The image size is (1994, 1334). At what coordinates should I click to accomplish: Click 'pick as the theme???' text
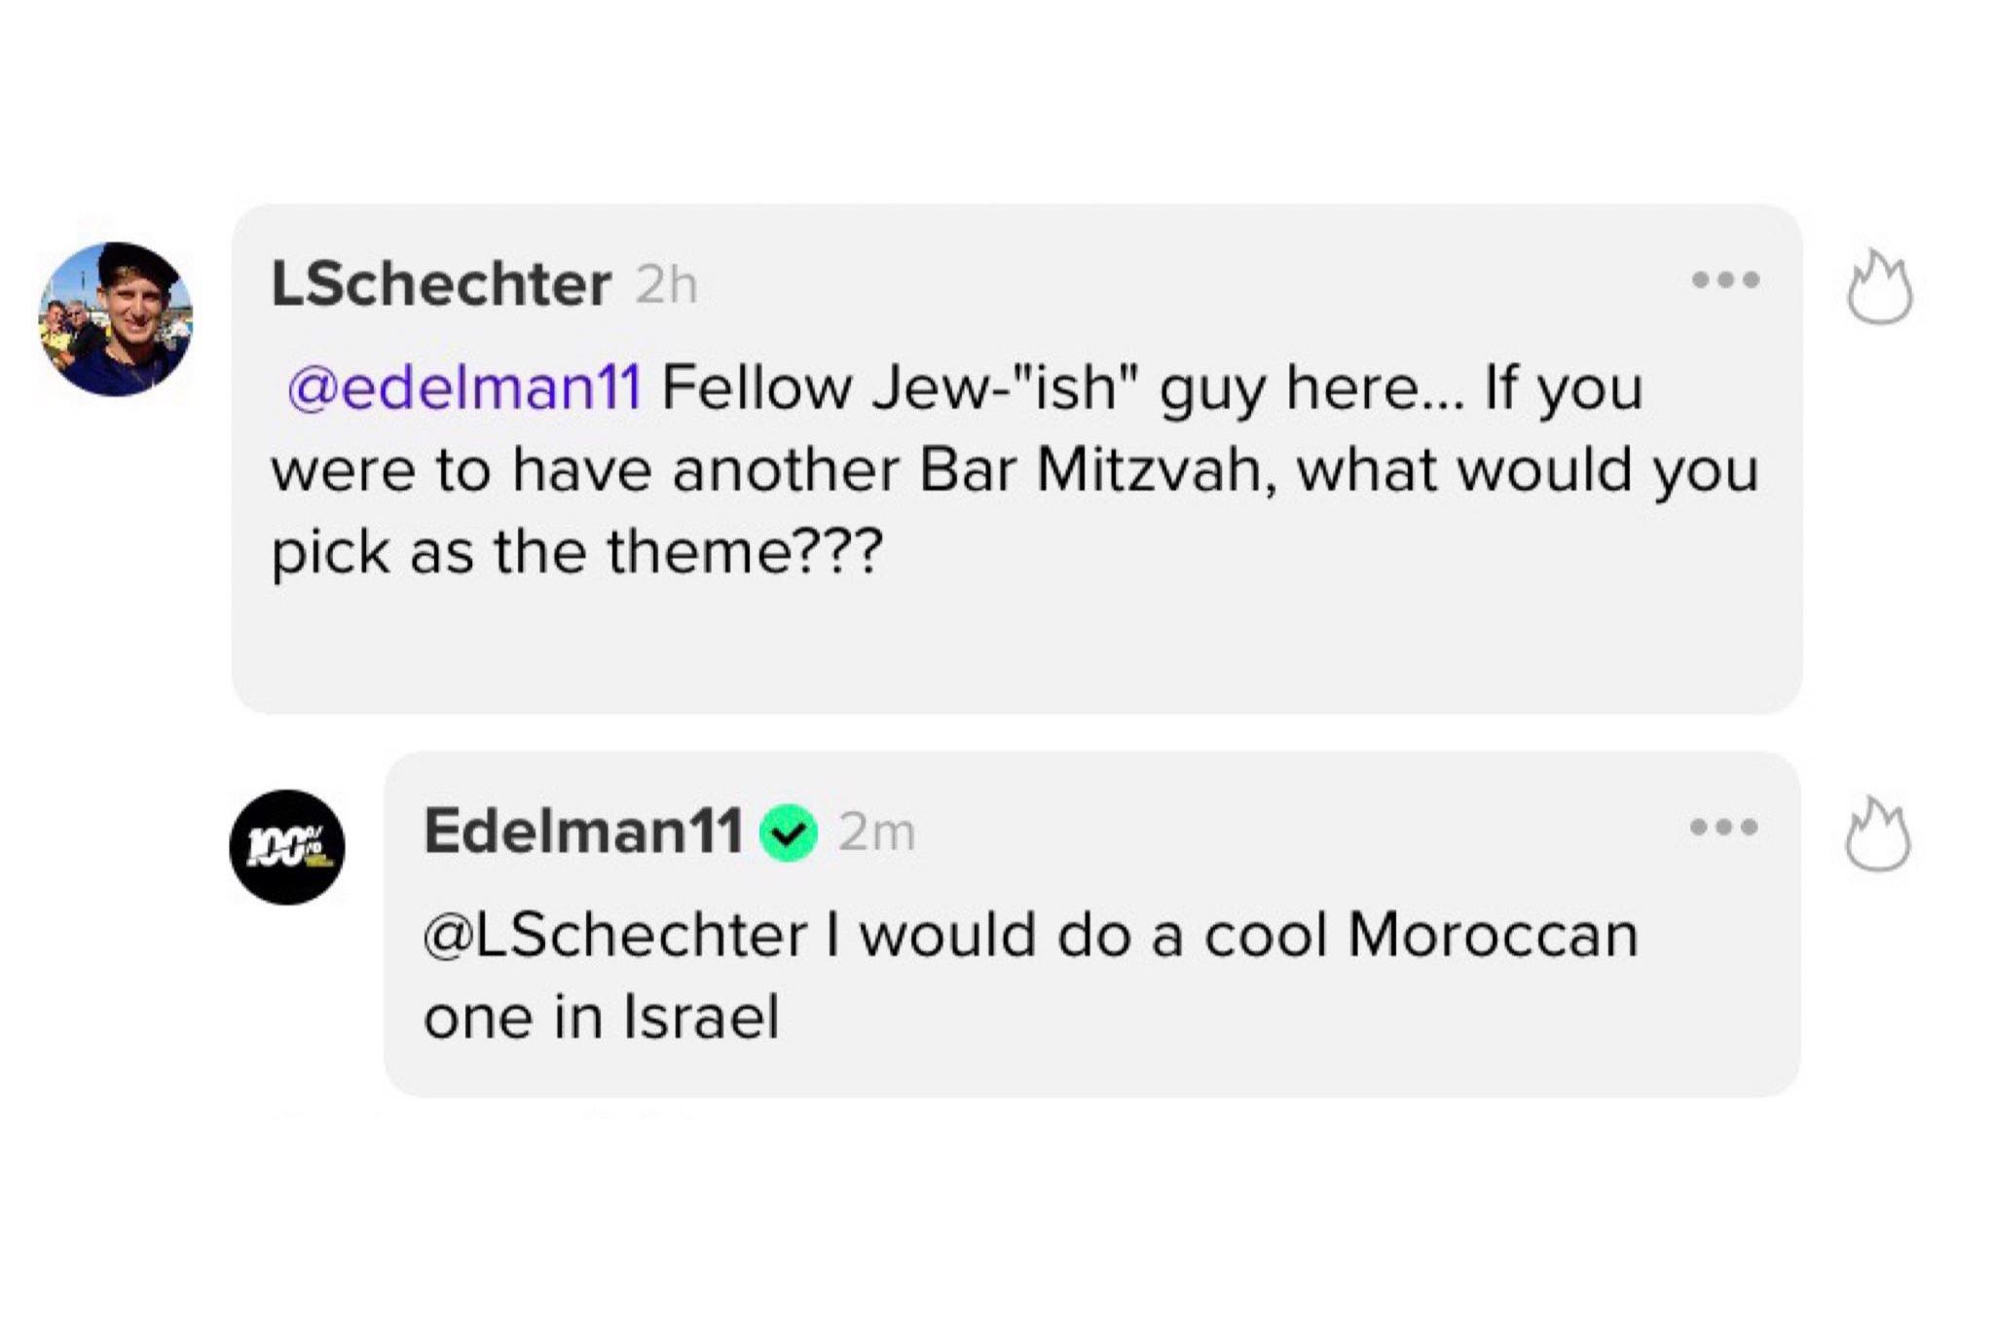point(576,552)
